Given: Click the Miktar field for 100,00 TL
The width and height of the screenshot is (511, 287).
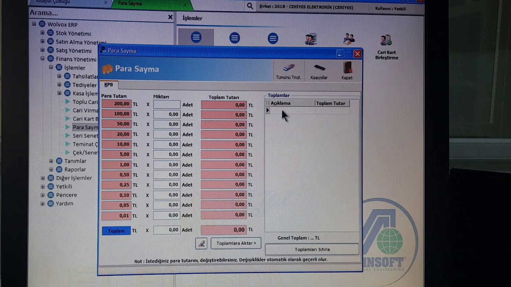Looking at the screenshot, I should (x=167, y=114).
